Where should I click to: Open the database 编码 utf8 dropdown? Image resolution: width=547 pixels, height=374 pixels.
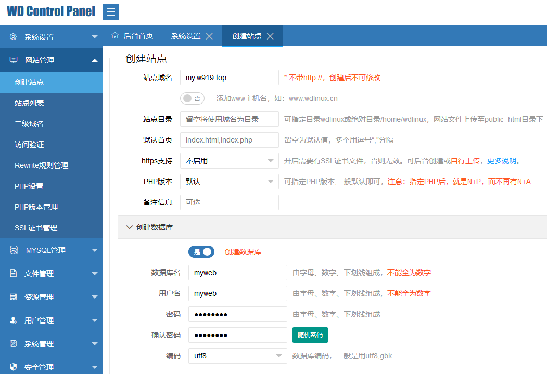coord(237,356)
